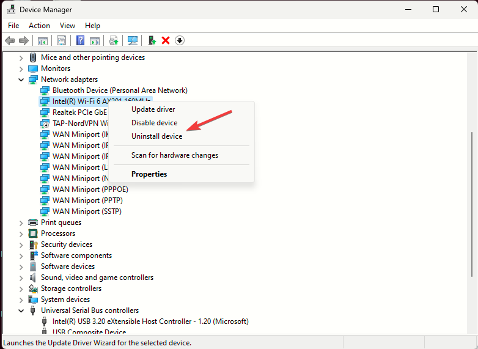Screen dimensions: 478x349
Task: Expand the Print queues category
Action: point(21,222)
